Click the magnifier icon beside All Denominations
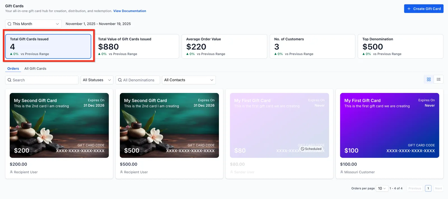Viewport: 448px width, 199px height. [120, 80]
